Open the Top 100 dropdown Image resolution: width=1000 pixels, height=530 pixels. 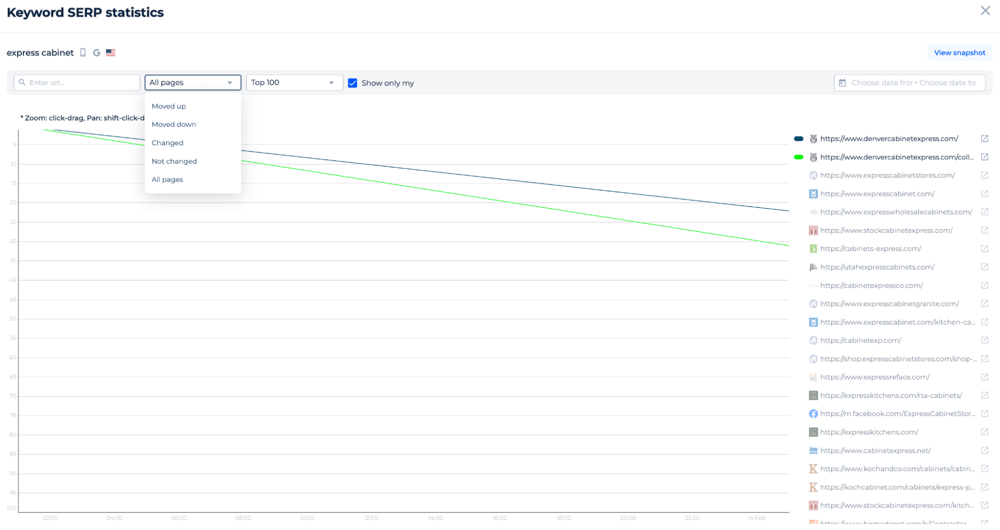294,82
